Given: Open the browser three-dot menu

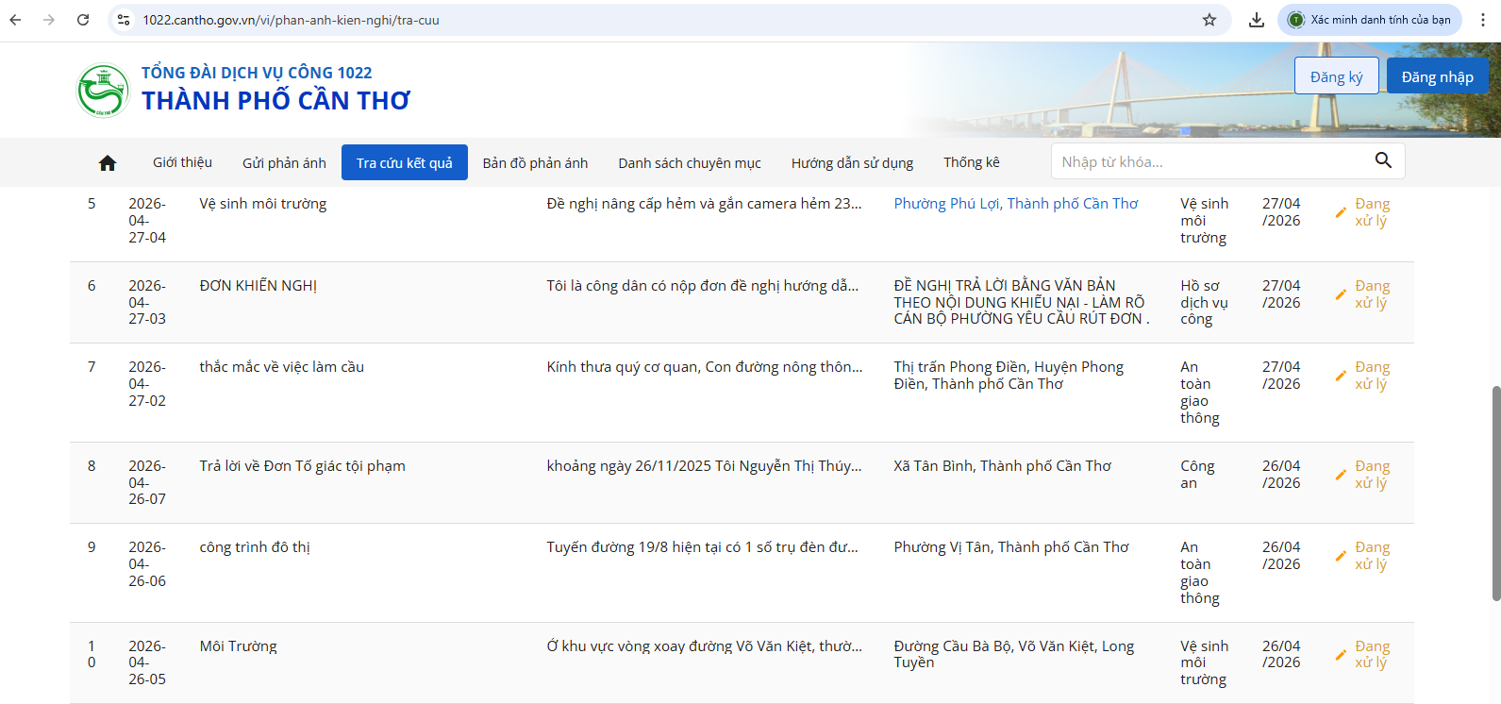Looking at the screenshot, I should tap(1483, 20).
